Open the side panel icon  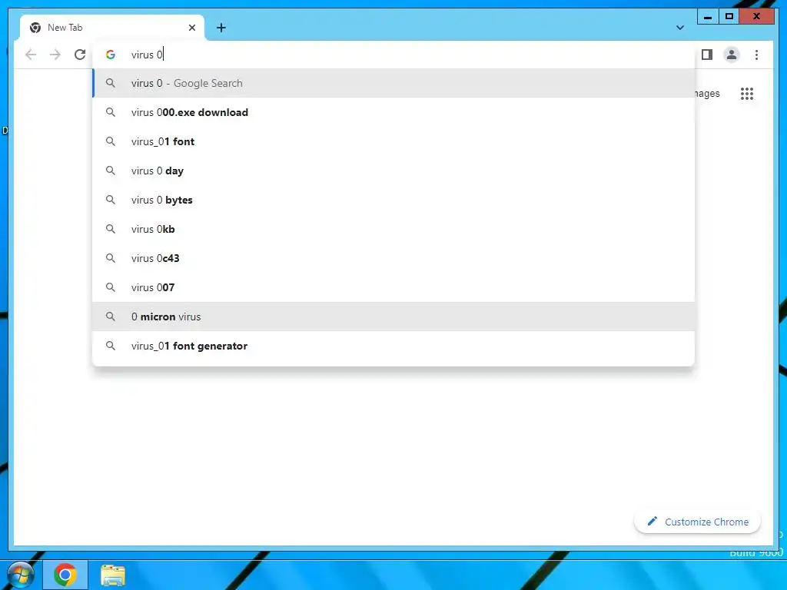(707, 55)
